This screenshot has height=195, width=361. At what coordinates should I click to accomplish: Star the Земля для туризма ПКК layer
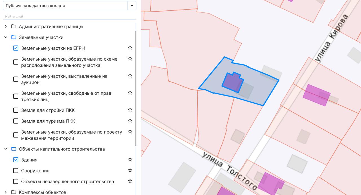click(x=130, y=121)
